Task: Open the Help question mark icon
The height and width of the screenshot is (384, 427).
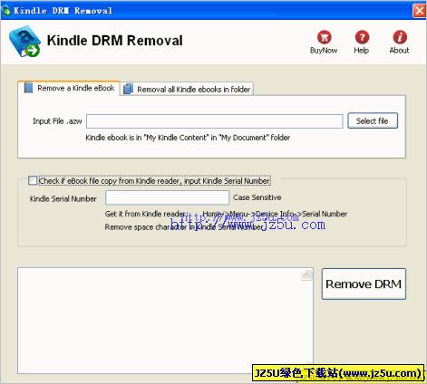Action: click(x=362, y=37)
